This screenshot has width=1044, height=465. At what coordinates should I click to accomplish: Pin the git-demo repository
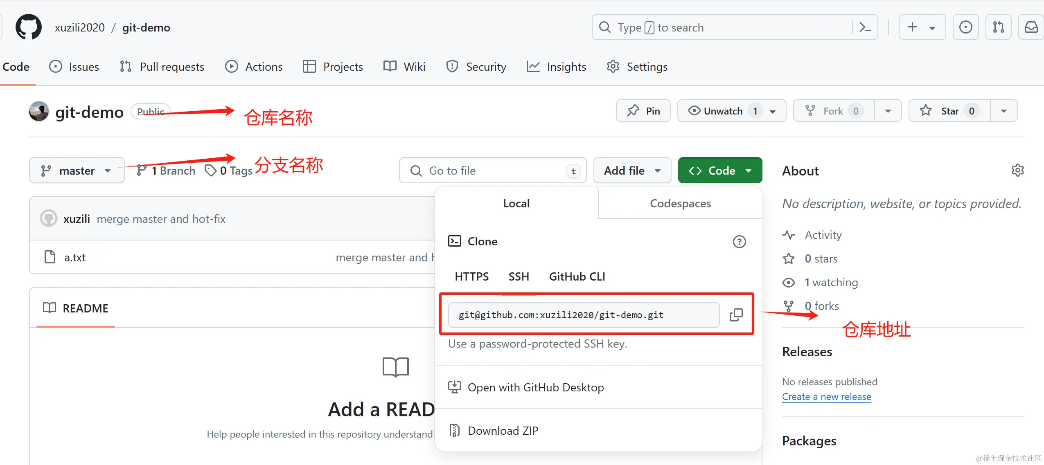[643, 111]
